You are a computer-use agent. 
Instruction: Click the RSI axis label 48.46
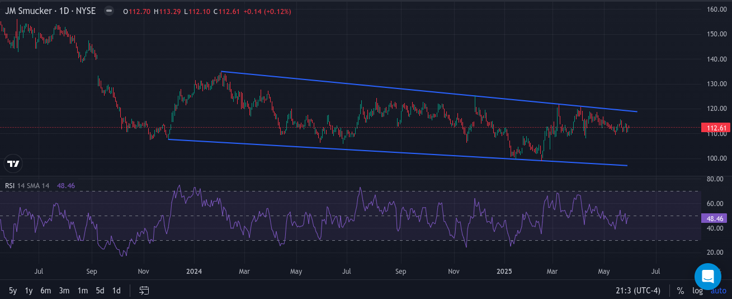[x=714, y=218]
